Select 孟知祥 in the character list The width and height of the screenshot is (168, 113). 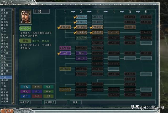tap(6, 80)
